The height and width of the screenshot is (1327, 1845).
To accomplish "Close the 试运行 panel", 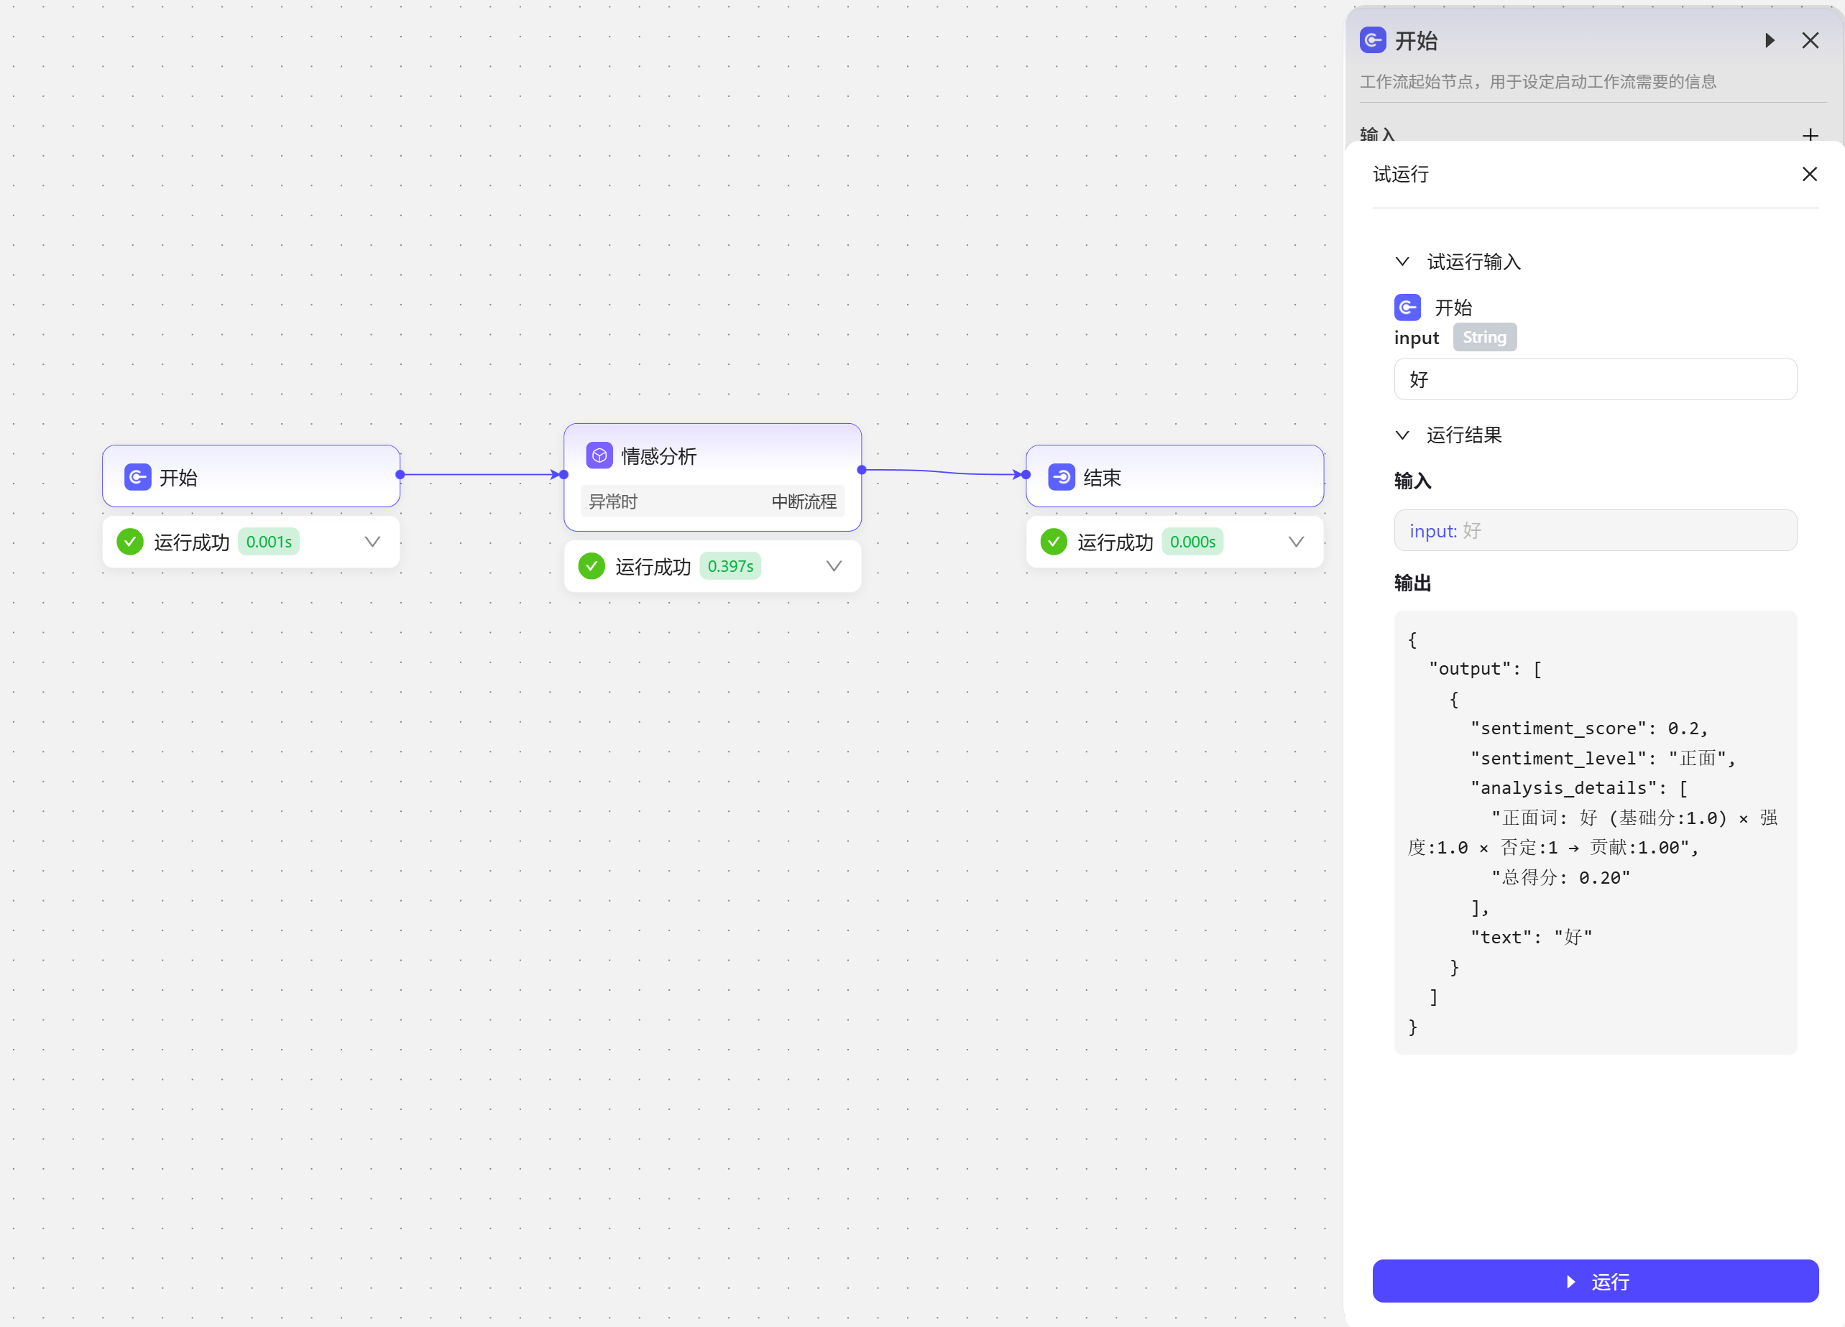I will coord(1809,174).
